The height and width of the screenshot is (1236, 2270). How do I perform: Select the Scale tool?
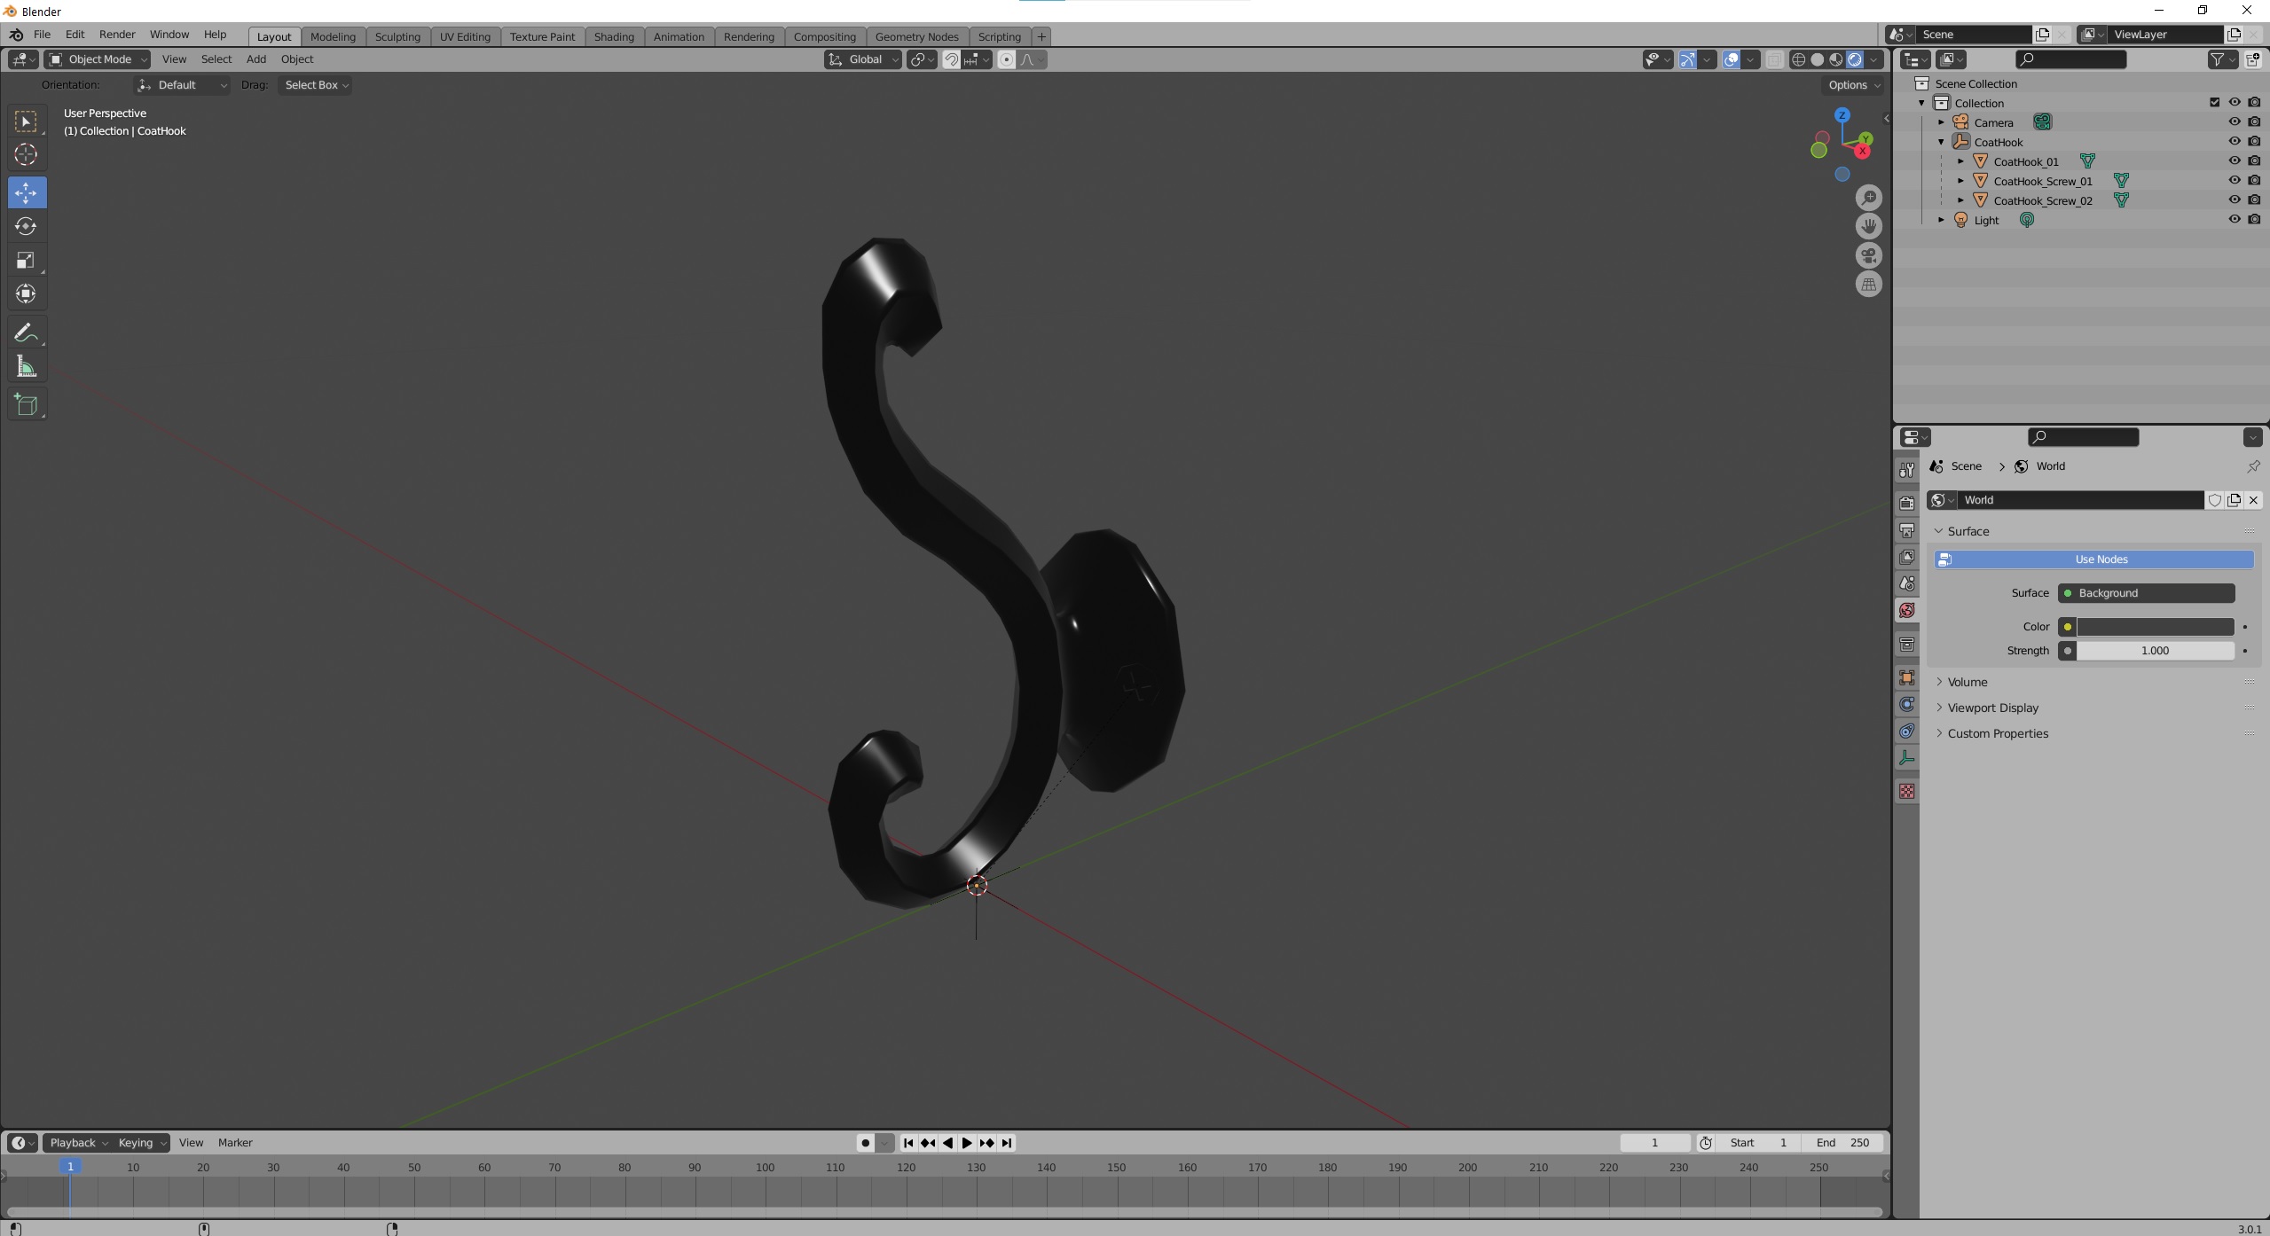(26, 261)
